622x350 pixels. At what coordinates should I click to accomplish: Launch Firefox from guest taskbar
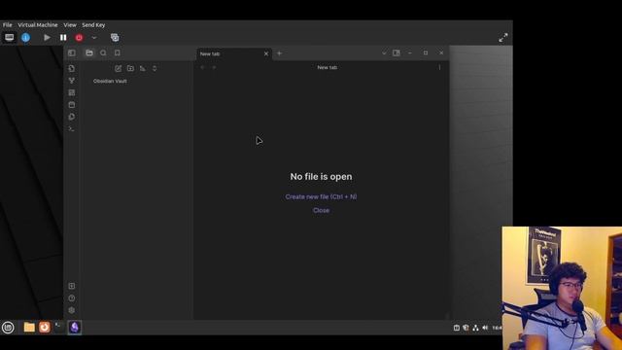[45, 328]
